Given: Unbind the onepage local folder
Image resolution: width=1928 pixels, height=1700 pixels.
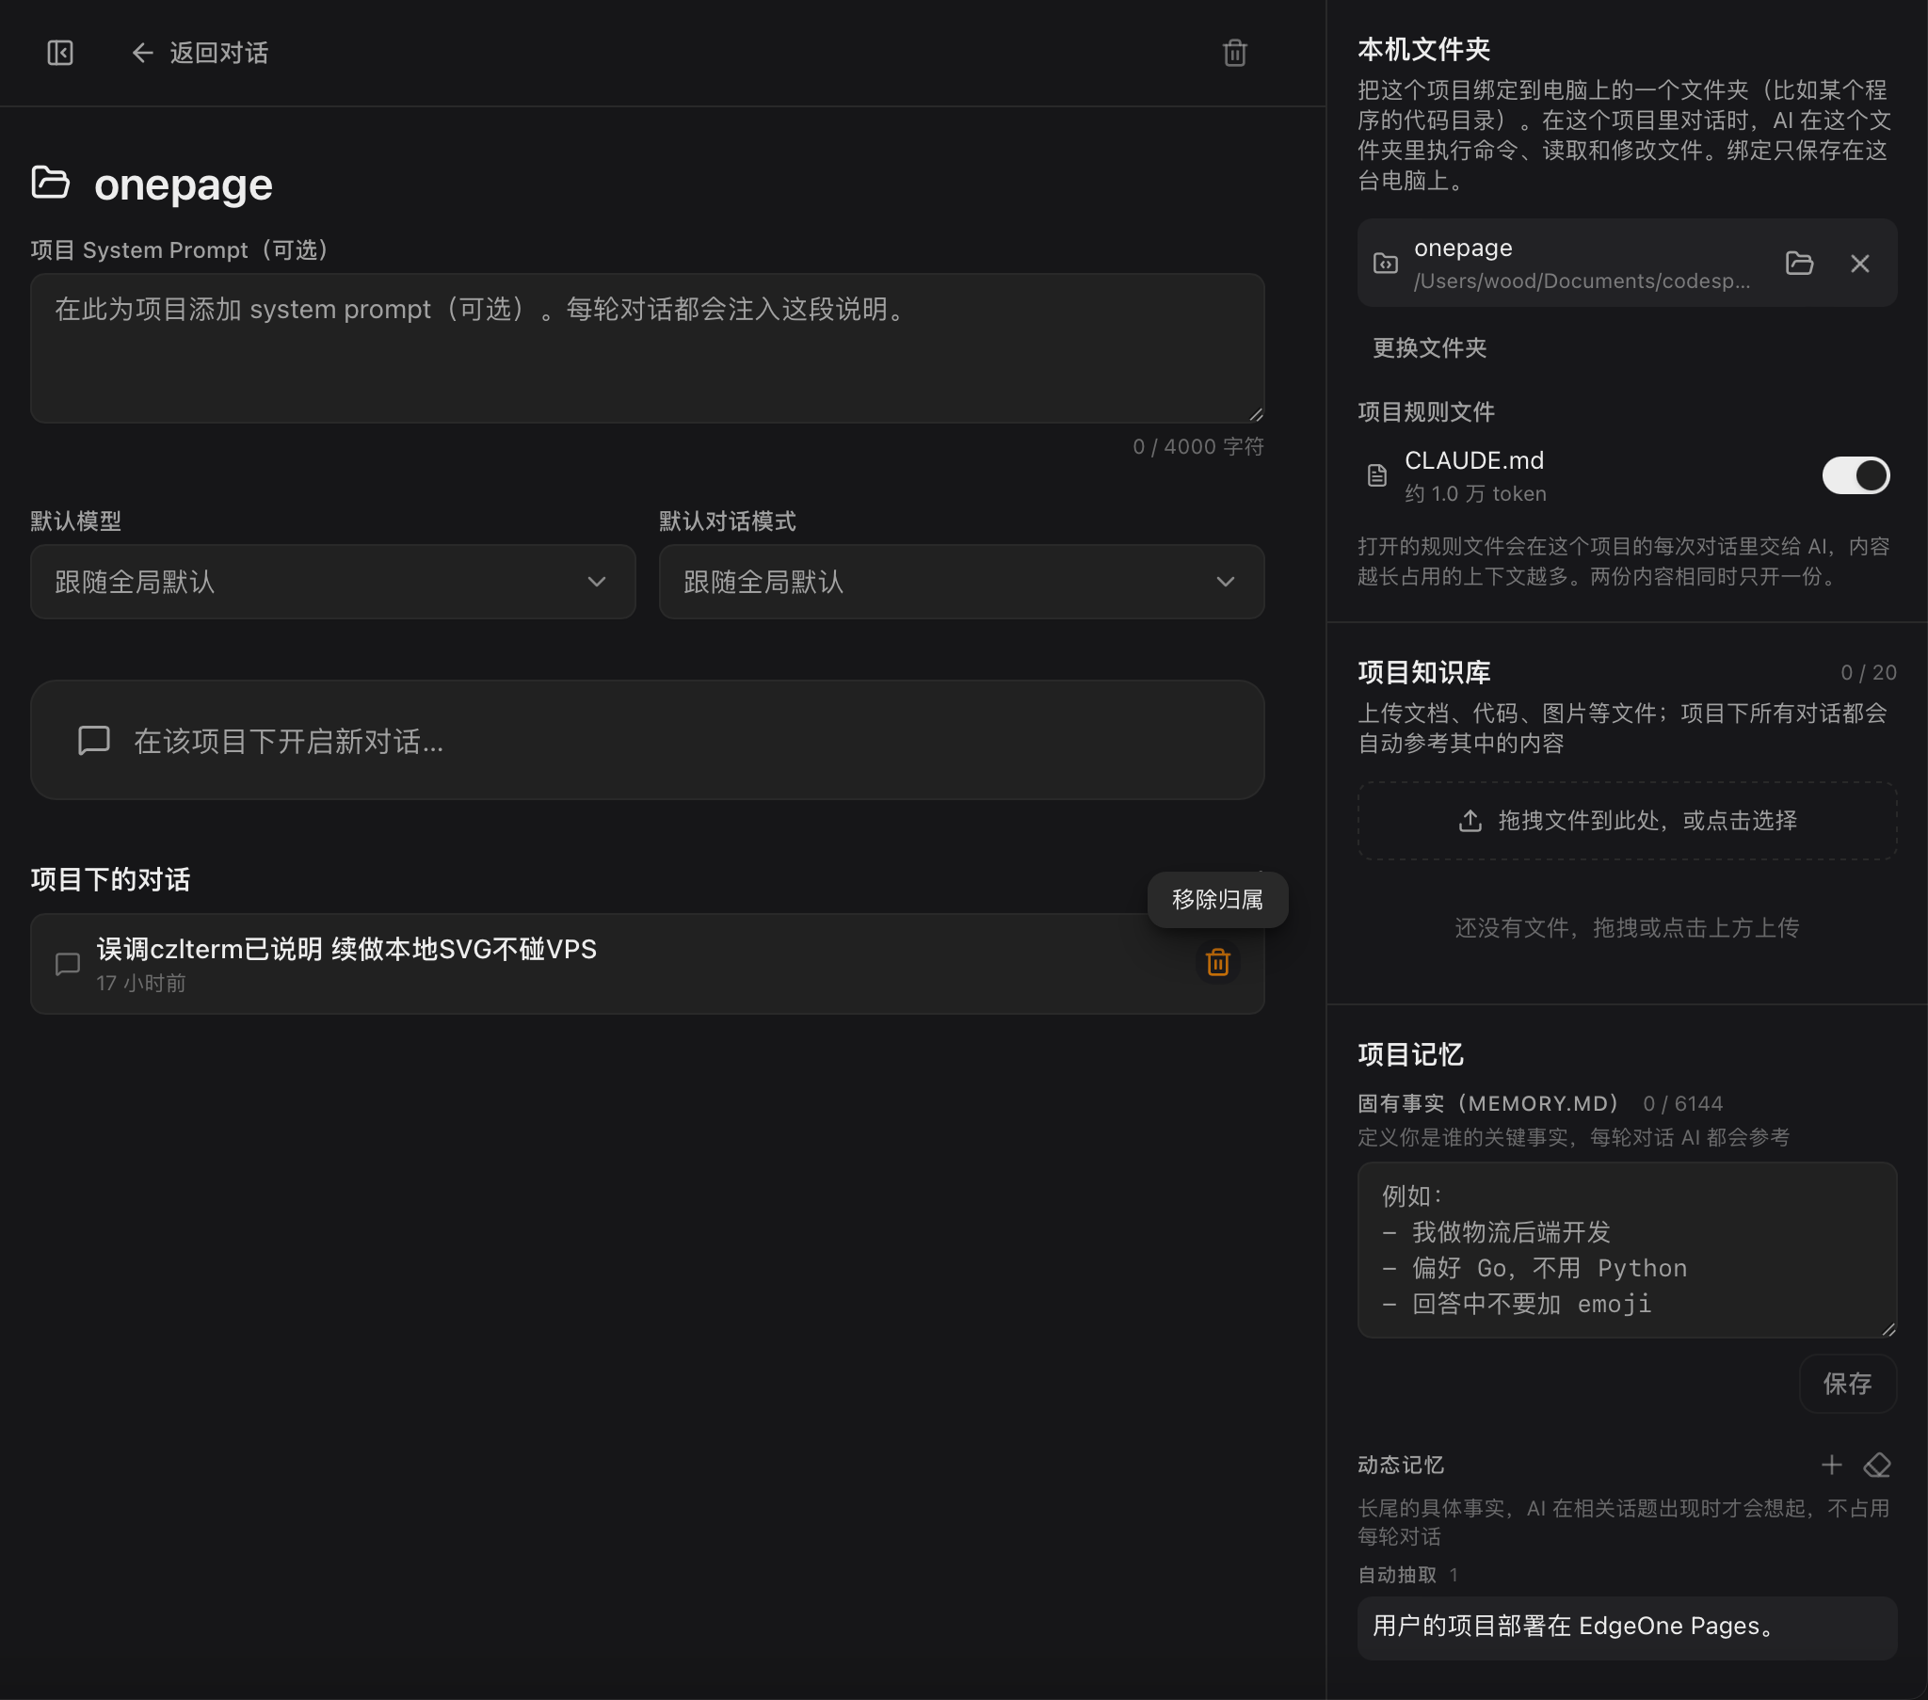Looking at the screenshot, I should point(1859,264).
